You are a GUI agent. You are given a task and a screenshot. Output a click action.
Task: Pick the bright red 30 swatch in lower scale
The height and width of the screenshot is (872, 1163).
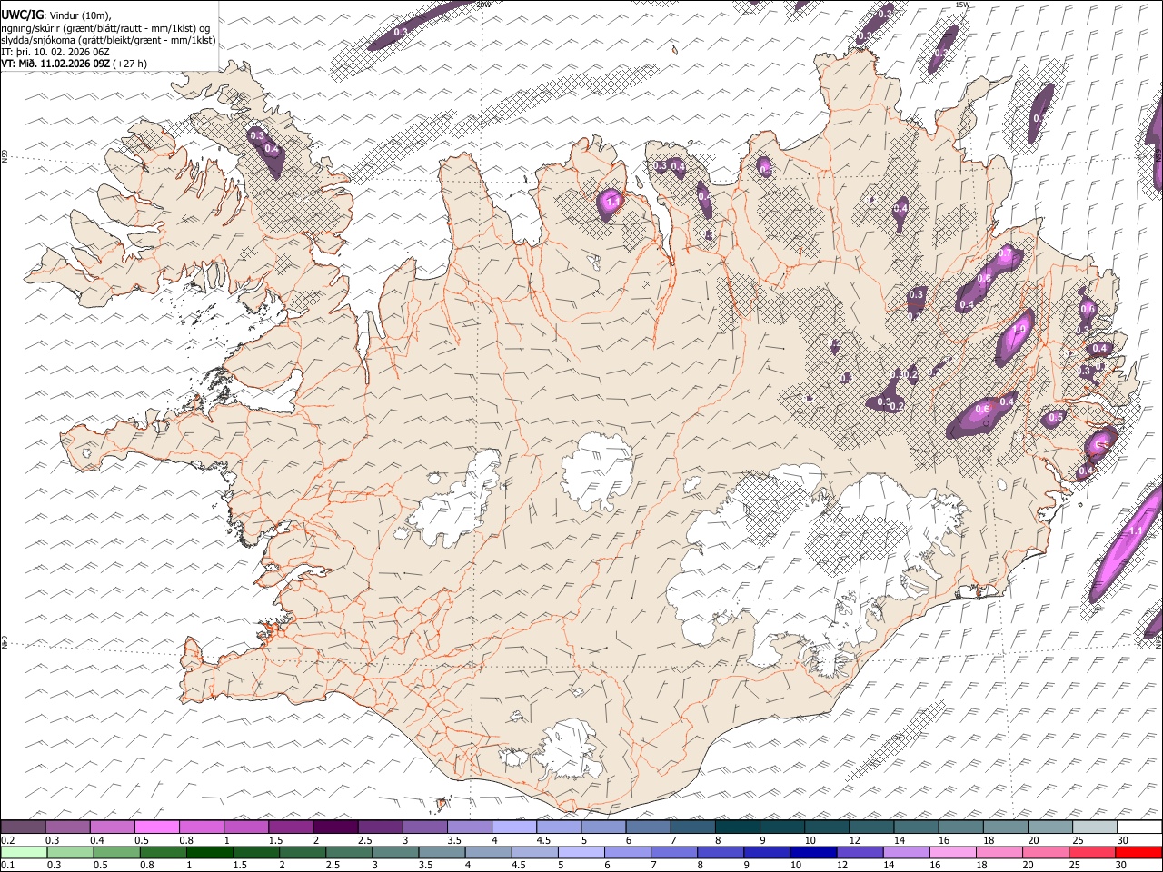1138,852
